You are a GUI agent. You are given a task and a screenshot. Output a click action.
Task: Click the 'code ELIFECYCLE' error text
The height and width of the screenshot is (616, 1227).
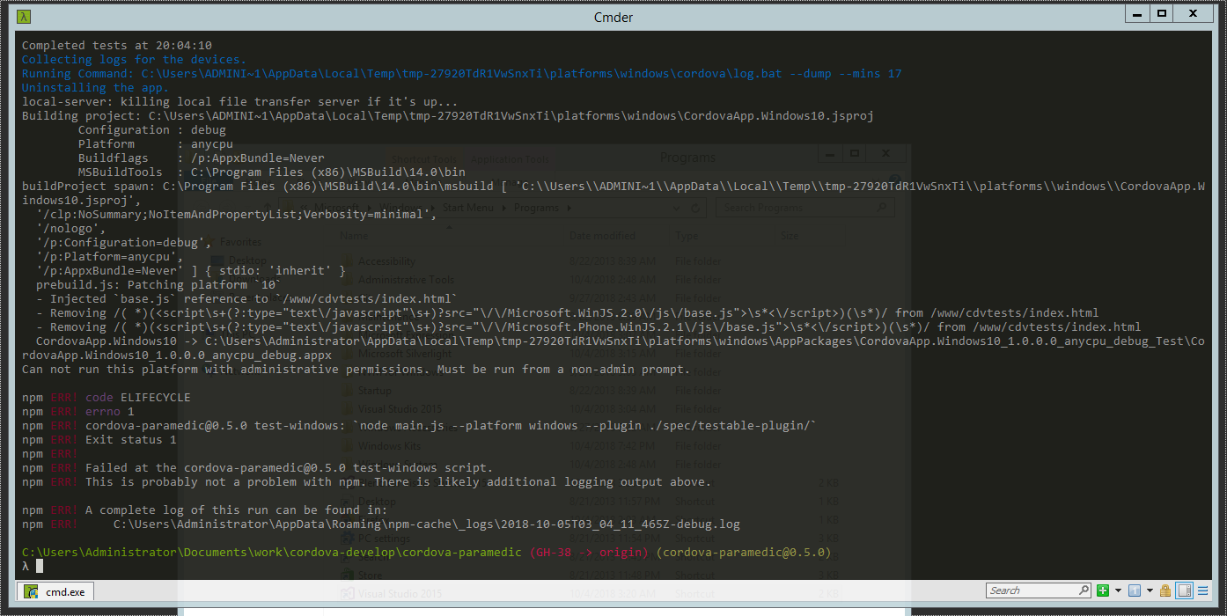(138, 398)
